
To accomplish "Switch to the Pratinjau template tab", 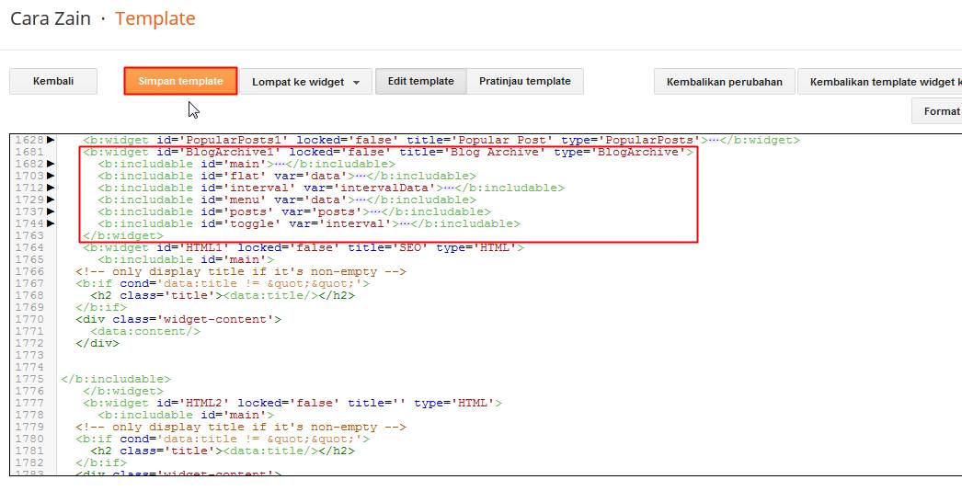I will pos(524,81).
